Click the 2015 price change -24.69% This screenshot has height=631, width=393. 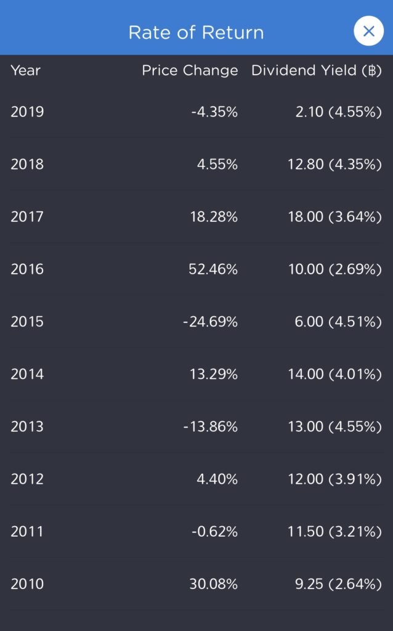210,322
